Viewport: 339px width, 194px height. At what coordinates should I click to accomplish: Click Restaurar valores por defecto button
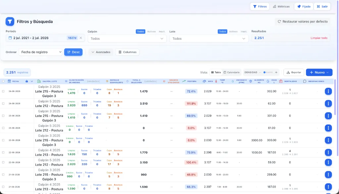click(x=303, y=22)
